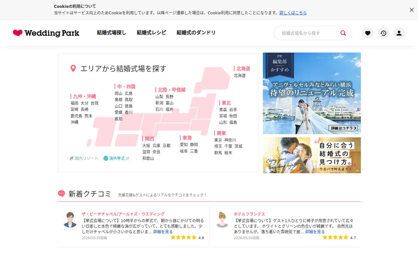Open the user account icon
Image resolution: width=418 pixels, height=261 pixels.
(x=399, y=33)
